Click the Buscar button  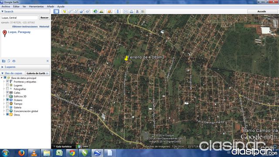[x=44, y=17]
